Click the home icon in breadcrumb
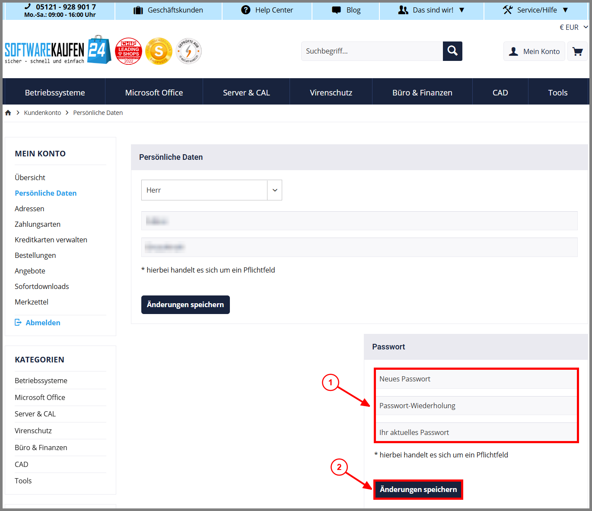This screenshot has width=592, height=511. (x=8, y=113)
